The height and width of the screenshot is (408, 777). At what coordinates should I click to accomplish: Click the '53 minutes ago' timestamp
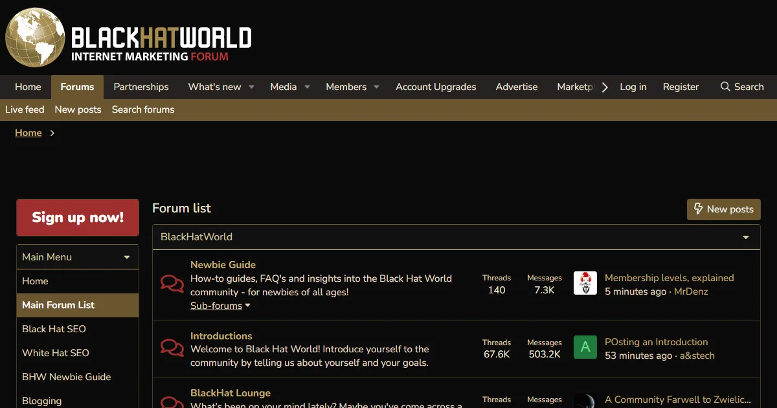coord(638,356)
